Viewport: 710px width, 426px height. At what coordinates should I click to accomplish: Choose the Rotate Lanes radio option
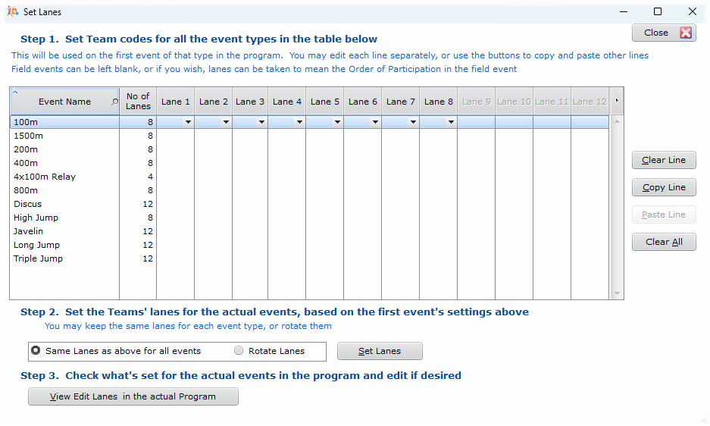click(x=239, y=351)
